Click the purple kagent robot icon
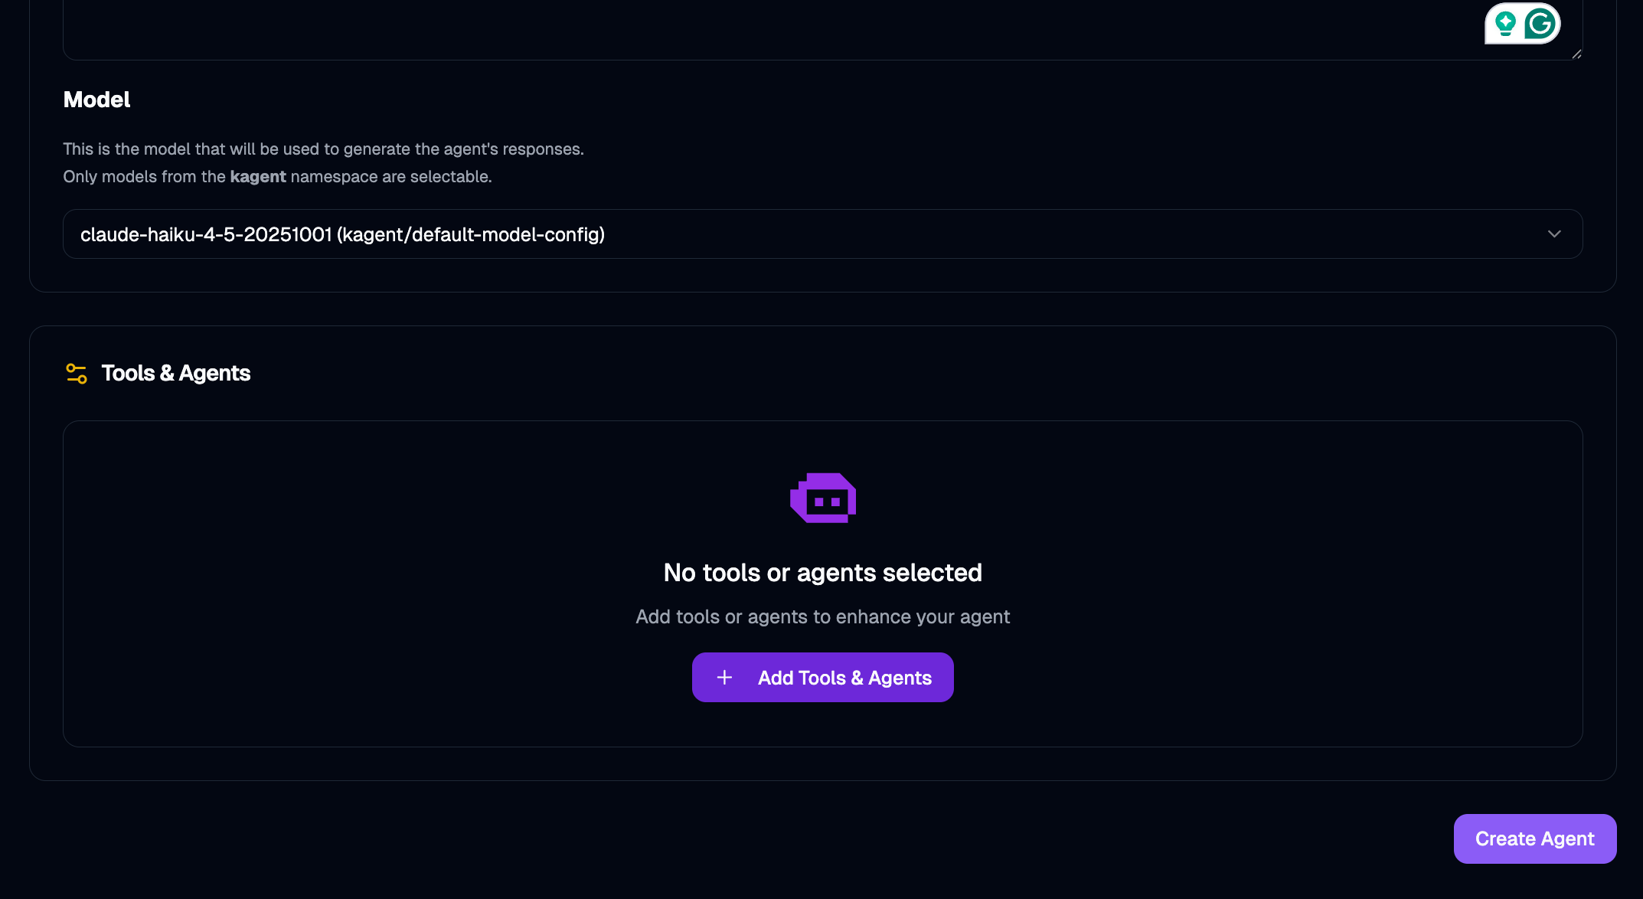 click(x=823, y=499)
